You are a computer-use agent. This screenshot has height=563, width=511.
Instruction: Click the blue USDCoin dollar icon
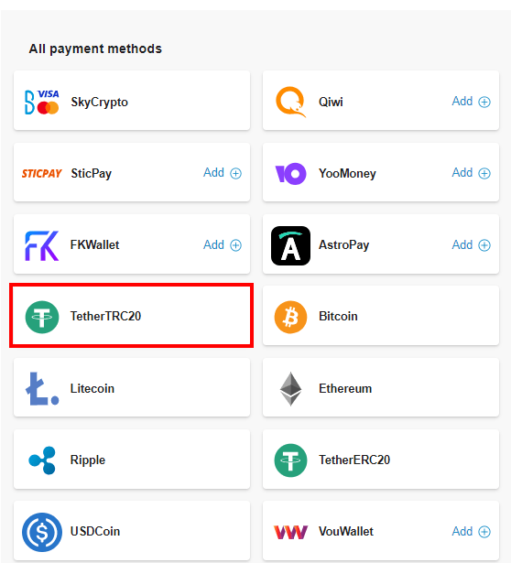click(x=42, y=532)
